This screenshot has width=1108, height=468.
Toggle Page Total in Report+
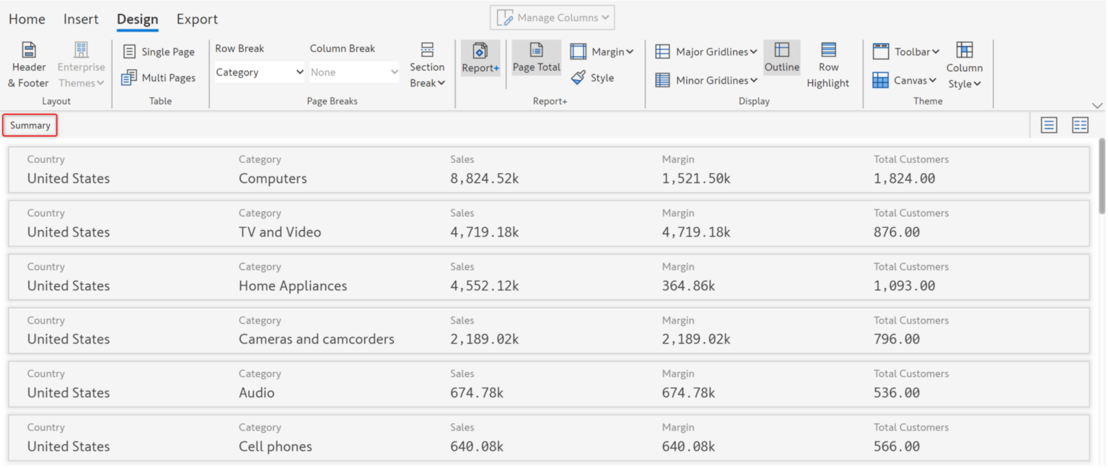pyautogui.click(x=536, y=58)
